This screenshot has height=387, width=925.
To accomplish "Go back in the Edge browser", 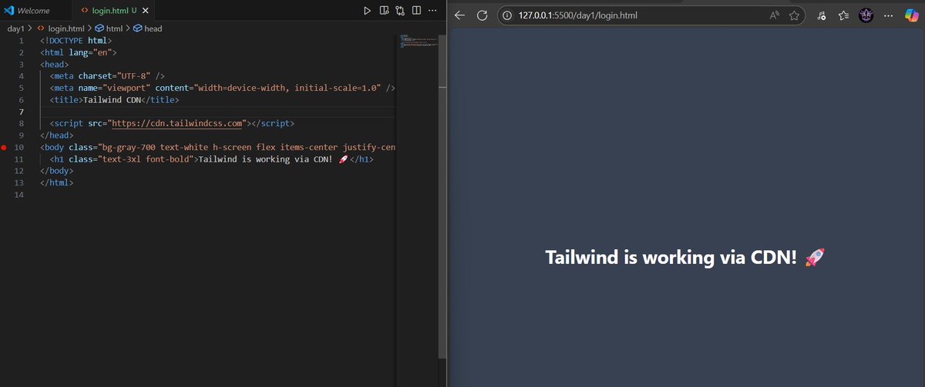I will [460, 15].
